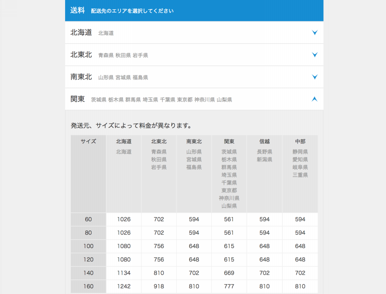Click 愛知県 in the 中部 column
Image resolution: width=386 pixels, height=294 pixels.
click(x=300, y=159)
